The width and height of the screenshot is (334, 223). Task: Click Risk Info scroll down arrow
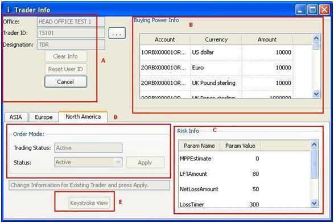314,203
